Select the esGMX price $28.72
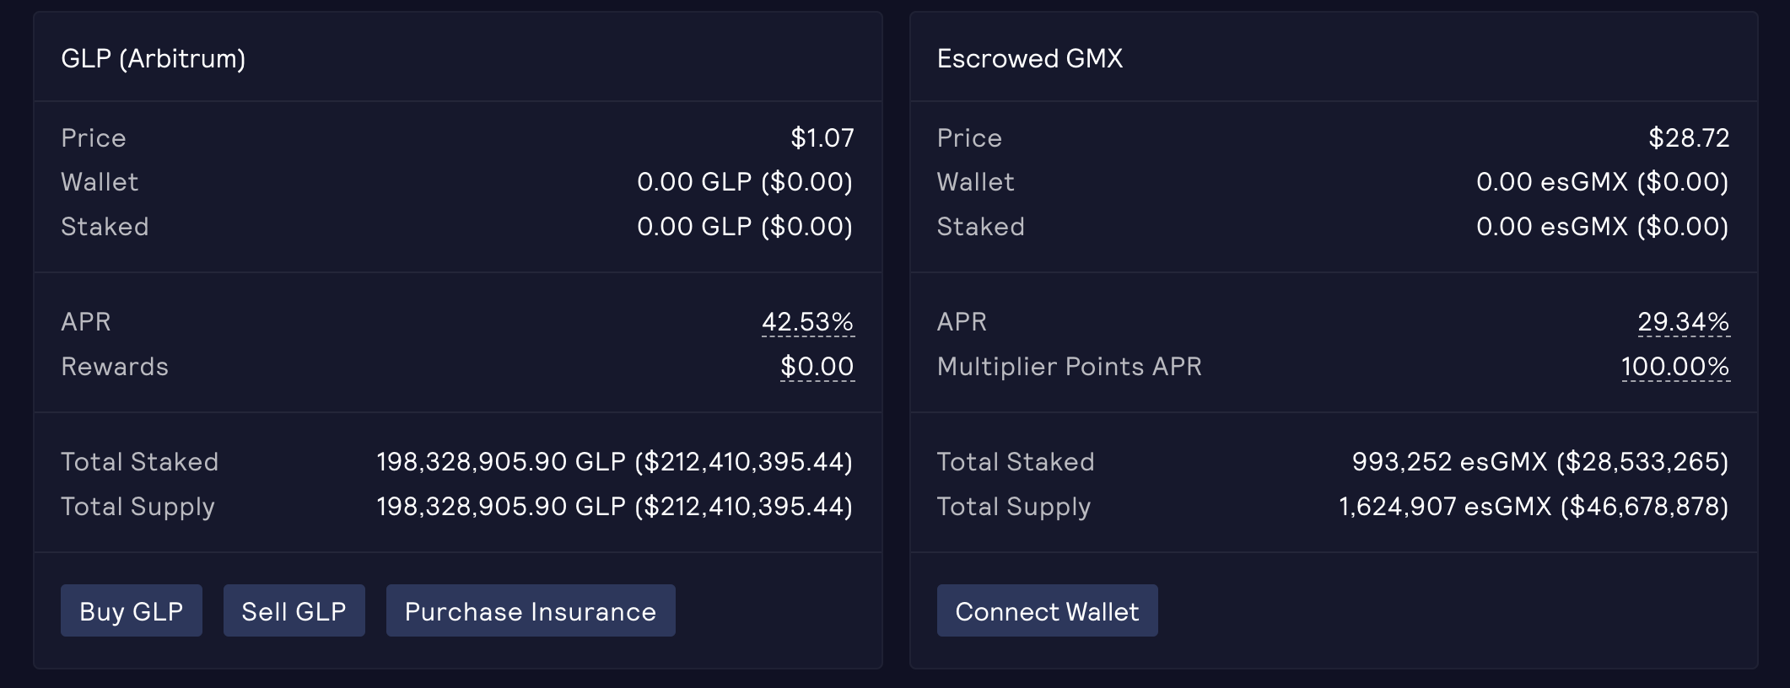 pyautogui.click(x=1689, y=137)
